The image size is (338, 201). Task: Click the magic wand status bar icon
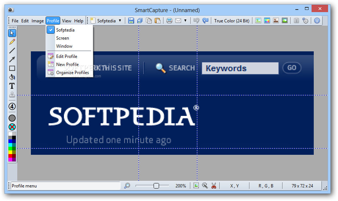[x=205, y=186]
